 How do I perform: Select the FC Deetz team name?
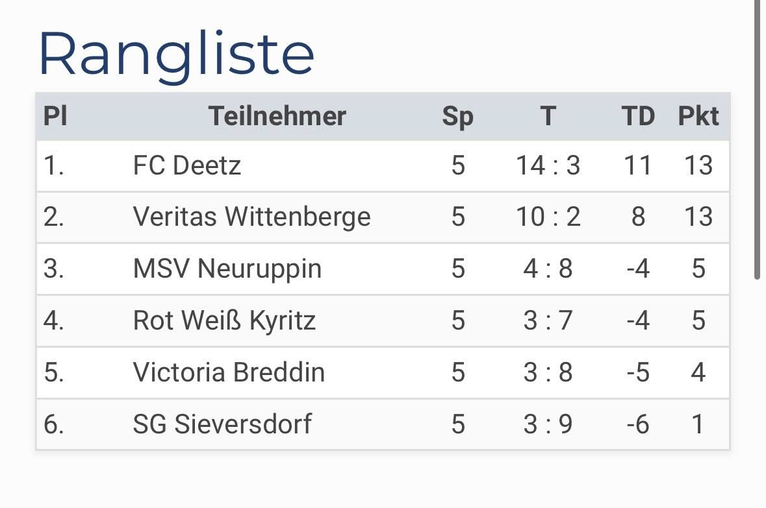click(x=187, y=165)
